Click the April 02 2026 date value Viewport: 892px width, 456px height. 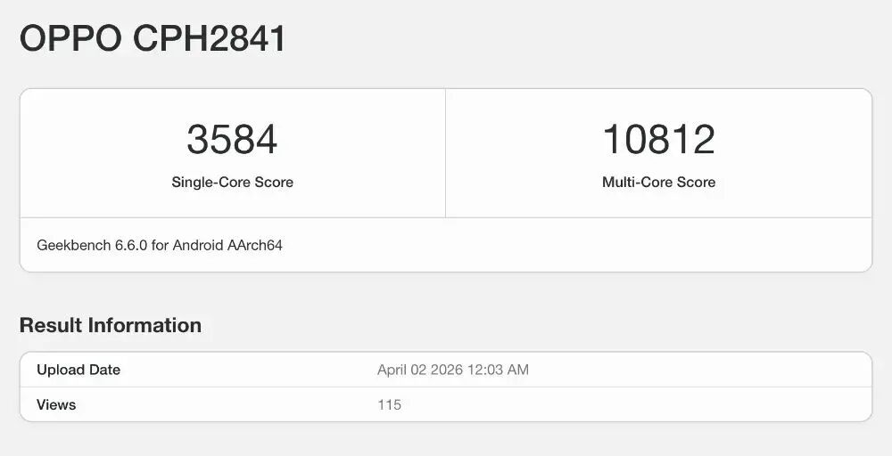pyautogui.click(x=419, y=370)
